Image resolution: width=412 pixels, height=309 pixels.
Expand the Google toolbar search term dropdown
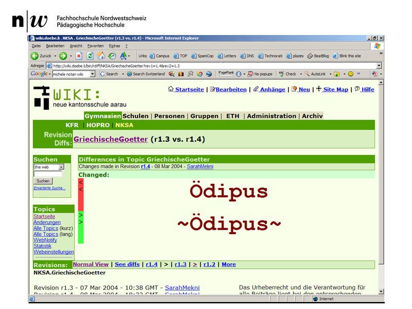93,74
